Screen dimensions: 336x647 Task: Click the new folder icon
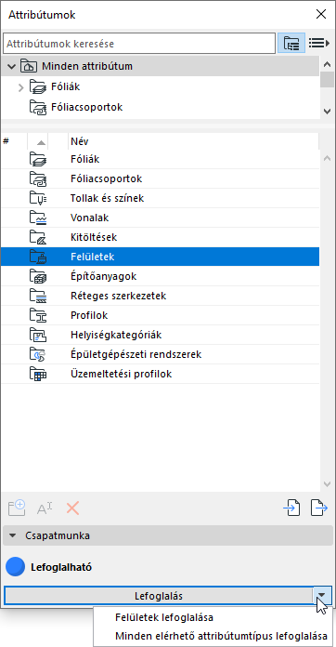pyautogui.click(x=18, y=508)
